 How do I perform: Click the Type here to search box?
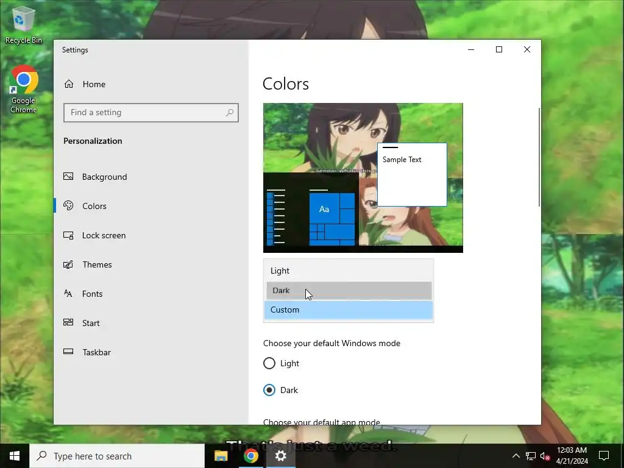[x=117, y=456]
